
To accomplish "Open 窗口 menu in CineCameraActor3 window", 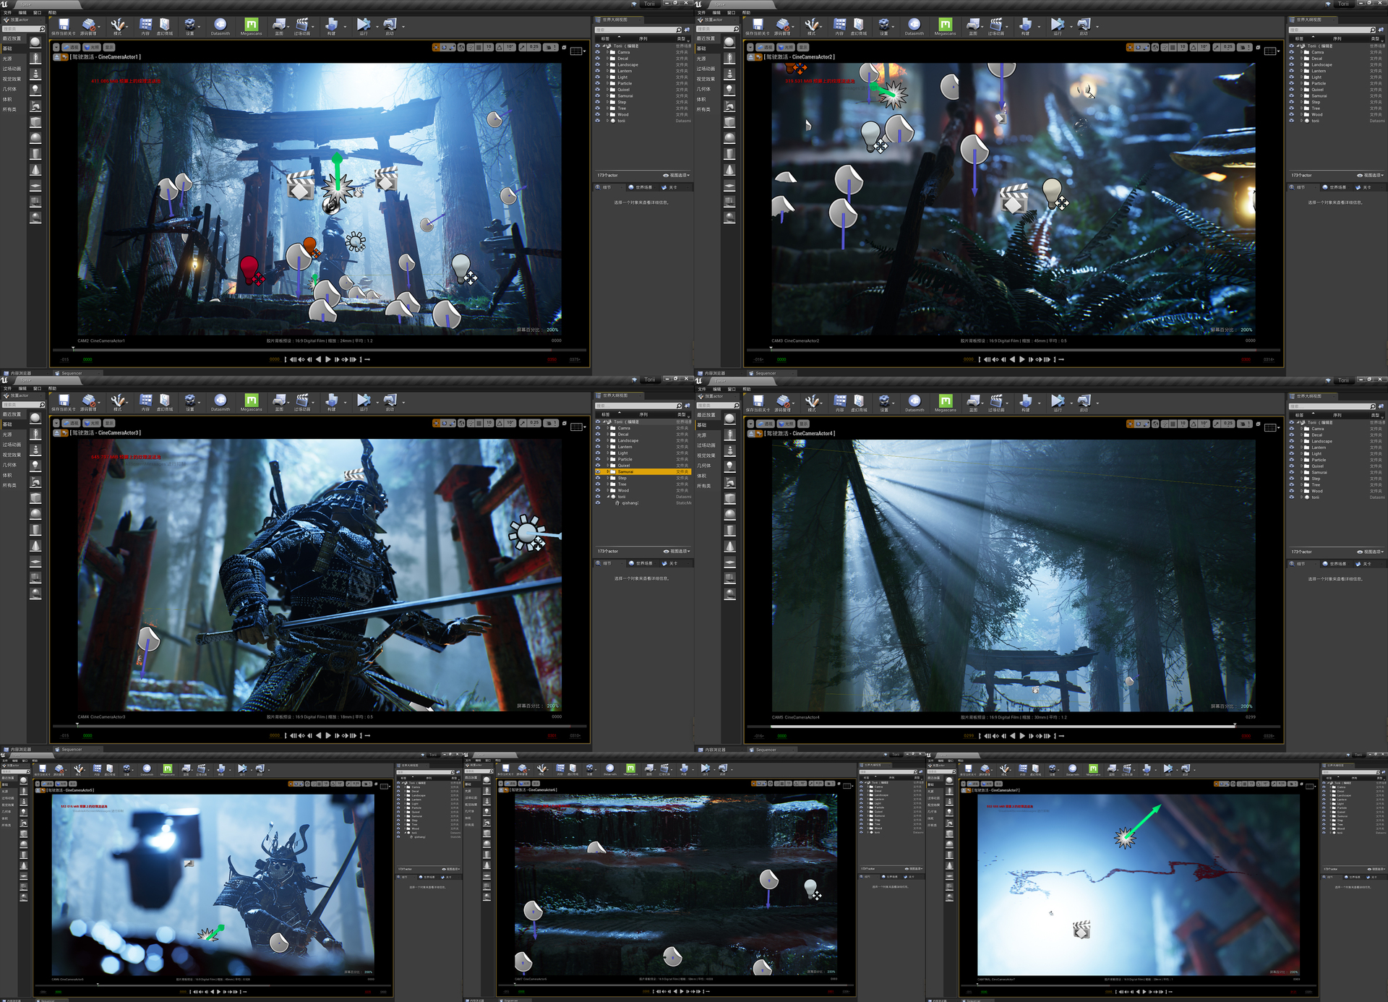I will [38, 388].
